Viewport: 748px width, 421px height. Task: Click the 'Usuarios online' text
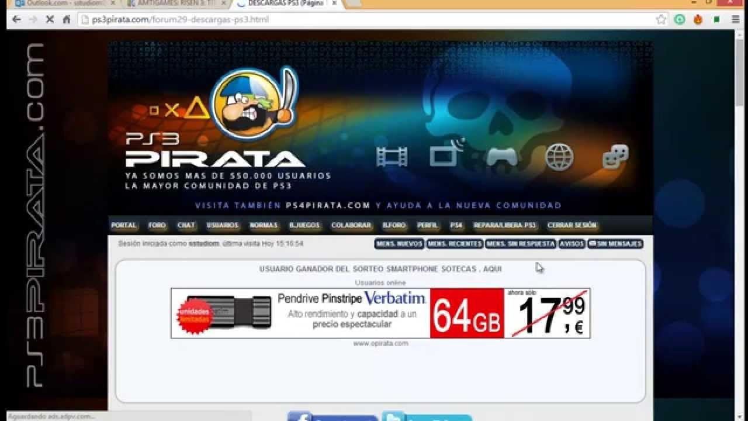point(380,282)
